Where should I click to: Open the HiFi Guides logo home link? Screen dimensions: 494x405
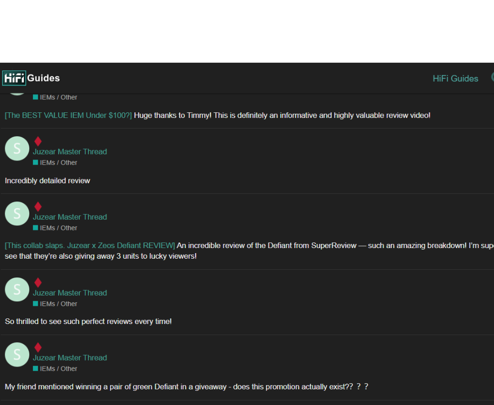[x=31, y=78]
